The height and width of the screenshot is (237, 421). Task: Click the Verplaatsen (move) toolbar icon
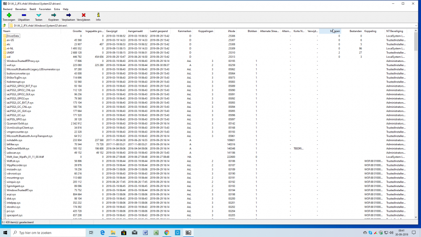point(69,15)
